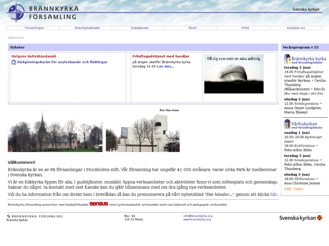The height and width of the screenshot is (246, 329).
Task: Click the Vårfrukyrkan church door icon
Action: pyautogui.click(x=287, y=124)
